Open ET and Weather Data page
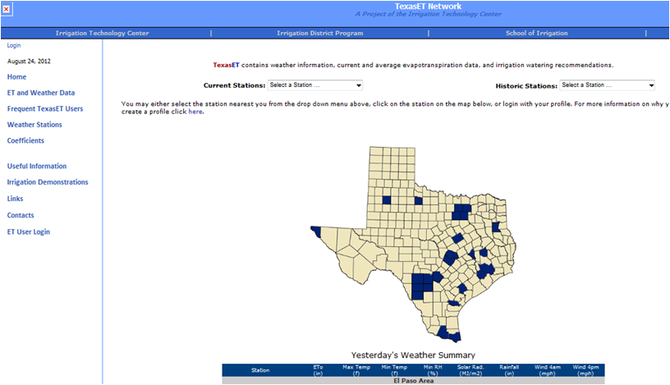Image resolution: width=670 pixels, height=385 pixels. 41,93
